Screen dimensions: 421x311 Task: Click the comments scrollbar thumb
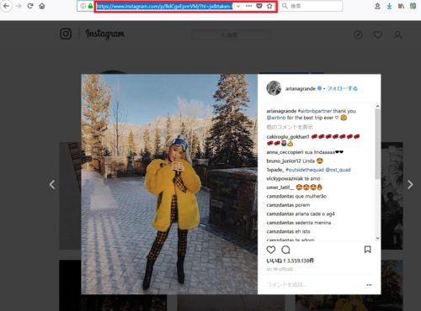377,144
